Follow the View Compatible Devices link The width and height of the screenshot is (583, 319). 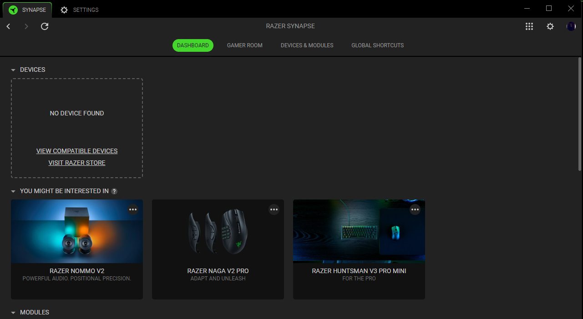77,151
